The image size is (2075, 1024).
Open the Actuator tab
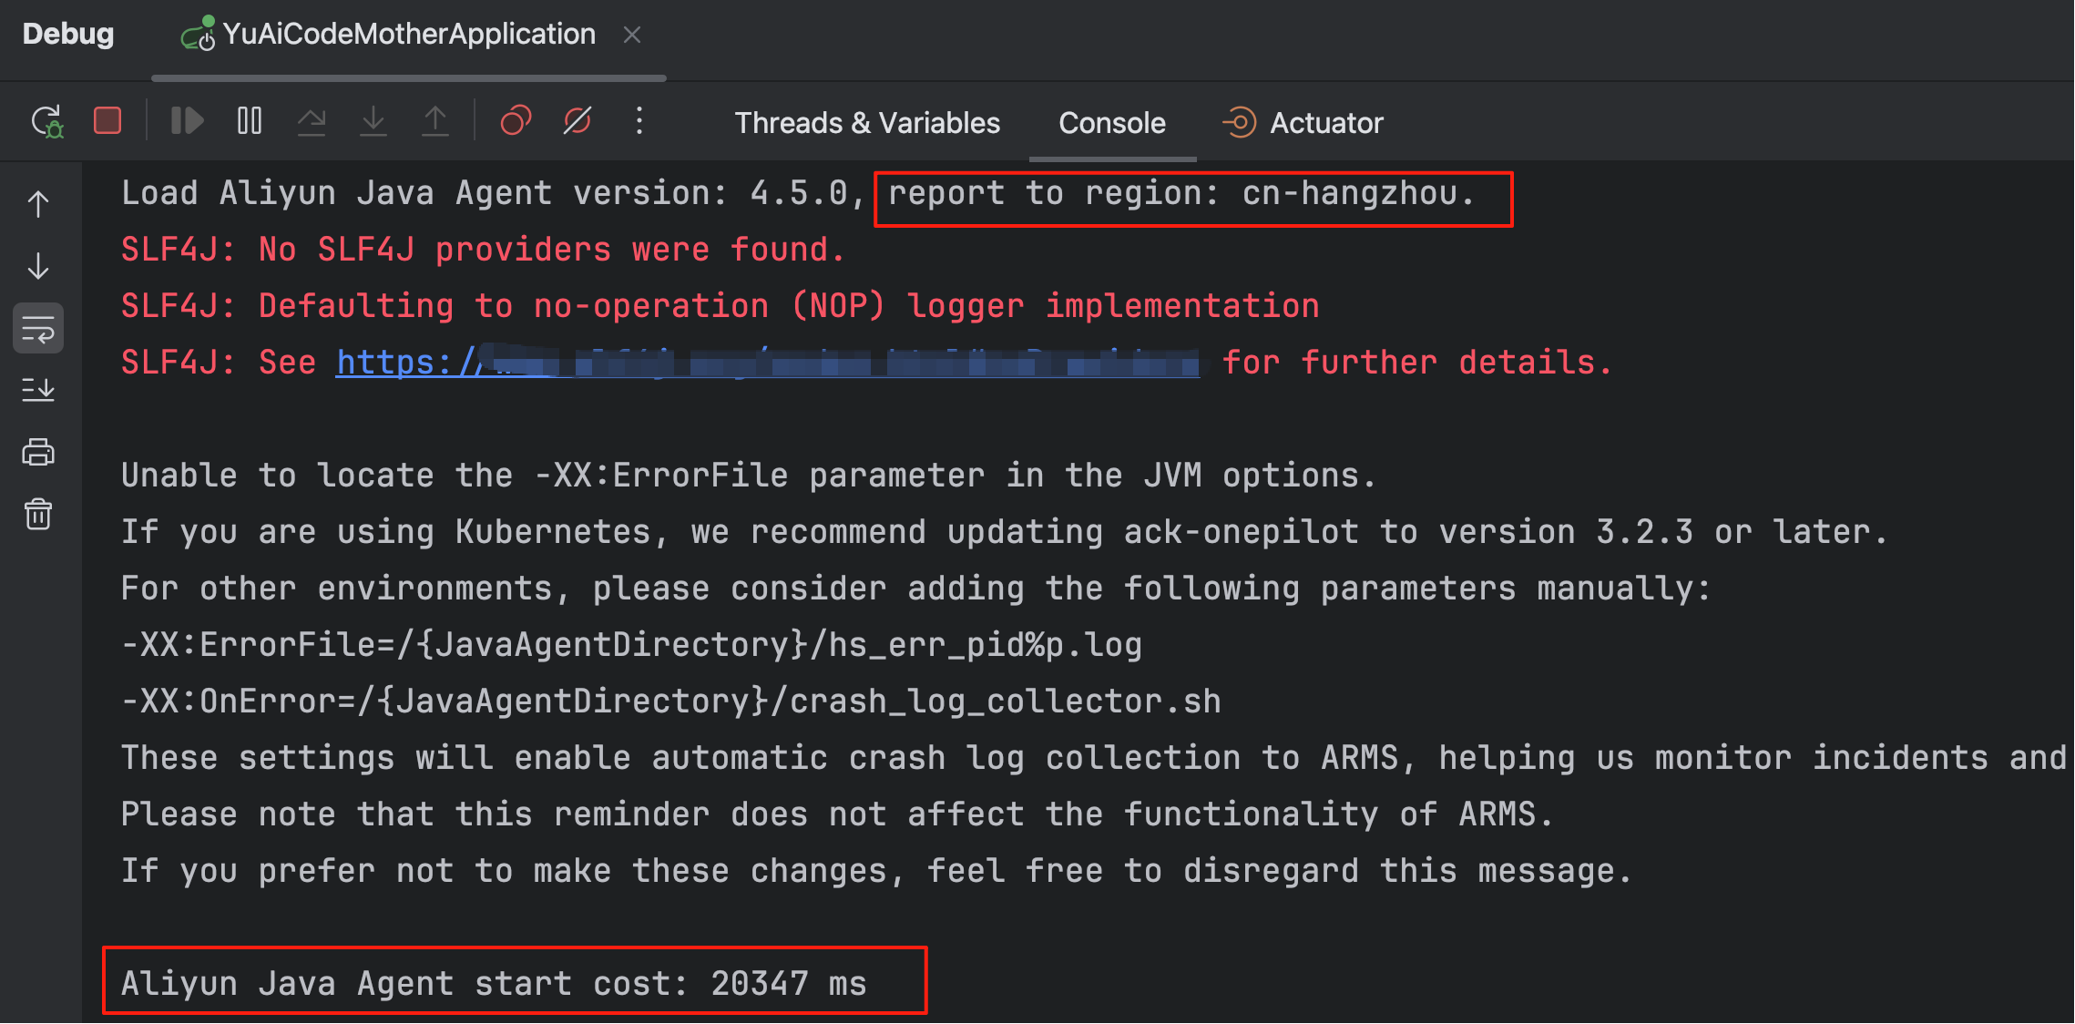point(1303,123)
